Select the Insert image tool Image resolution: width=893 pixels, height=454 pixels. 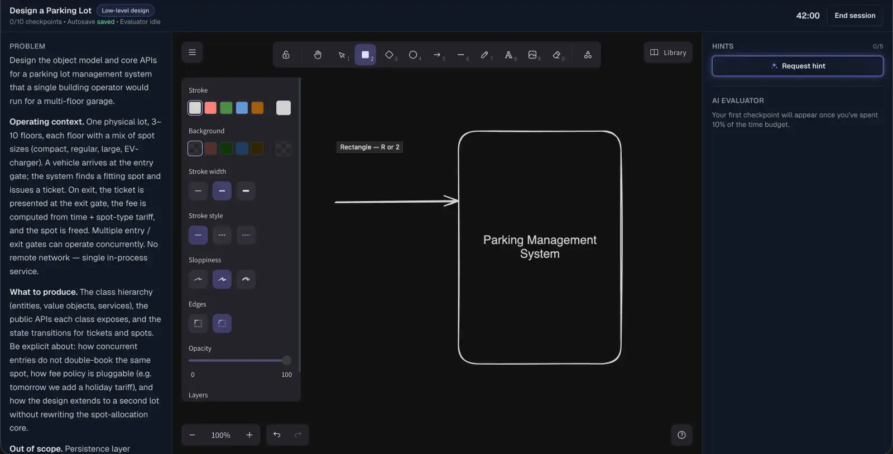(533, 55)
